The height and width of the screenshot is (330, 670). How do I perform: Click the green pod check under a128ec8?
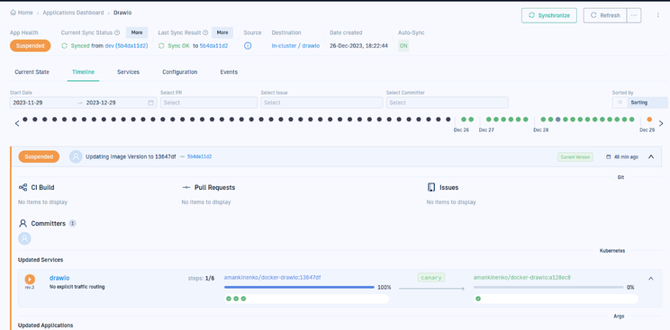click(x=477, y=299)
